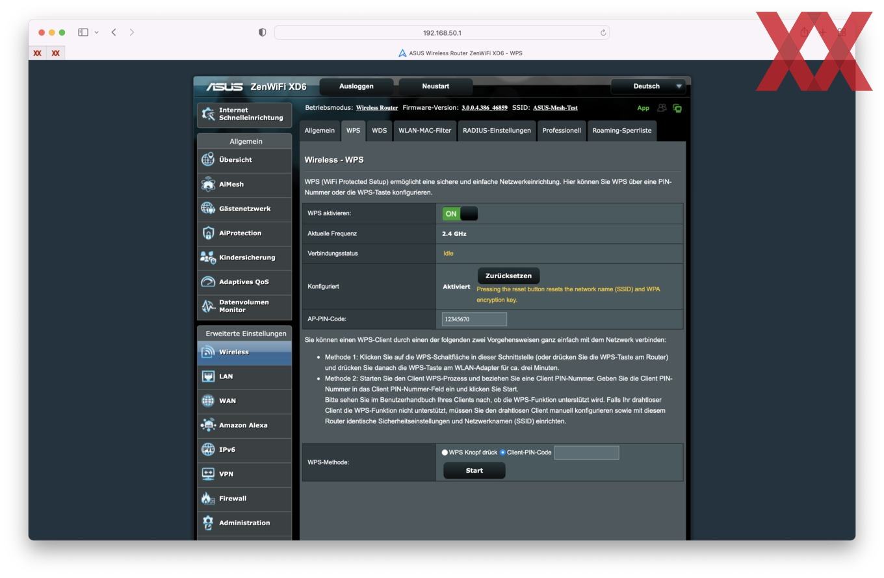Click Safari sidebar toggle icon
The width and height of the screenshot is (884, 578).
[83, 32]
